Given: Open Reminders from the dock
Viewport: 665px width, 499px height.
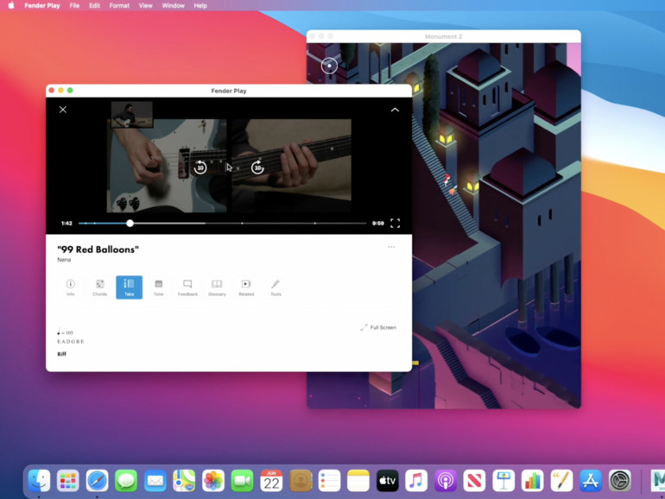Looking at the screenshot, I should 329,481.
